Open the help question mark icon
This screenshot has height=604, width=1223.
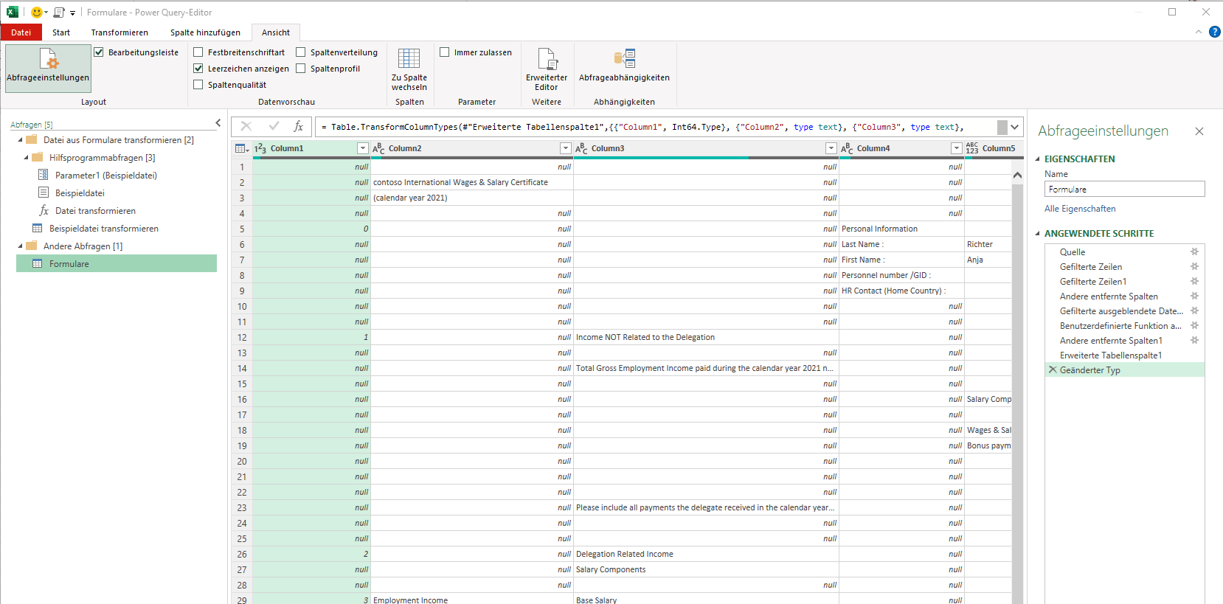point(1214,32)
